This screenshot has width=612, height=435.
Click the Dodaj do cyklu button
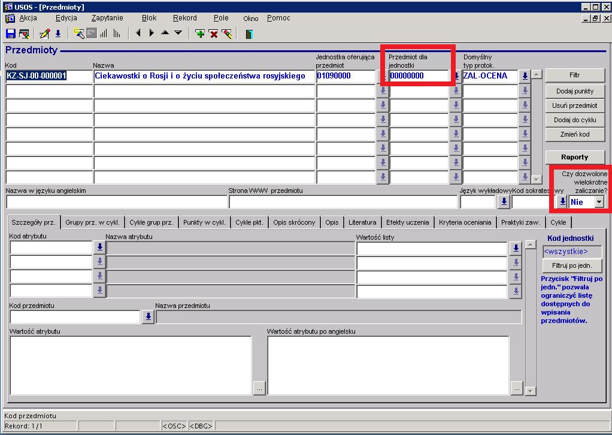574,120
